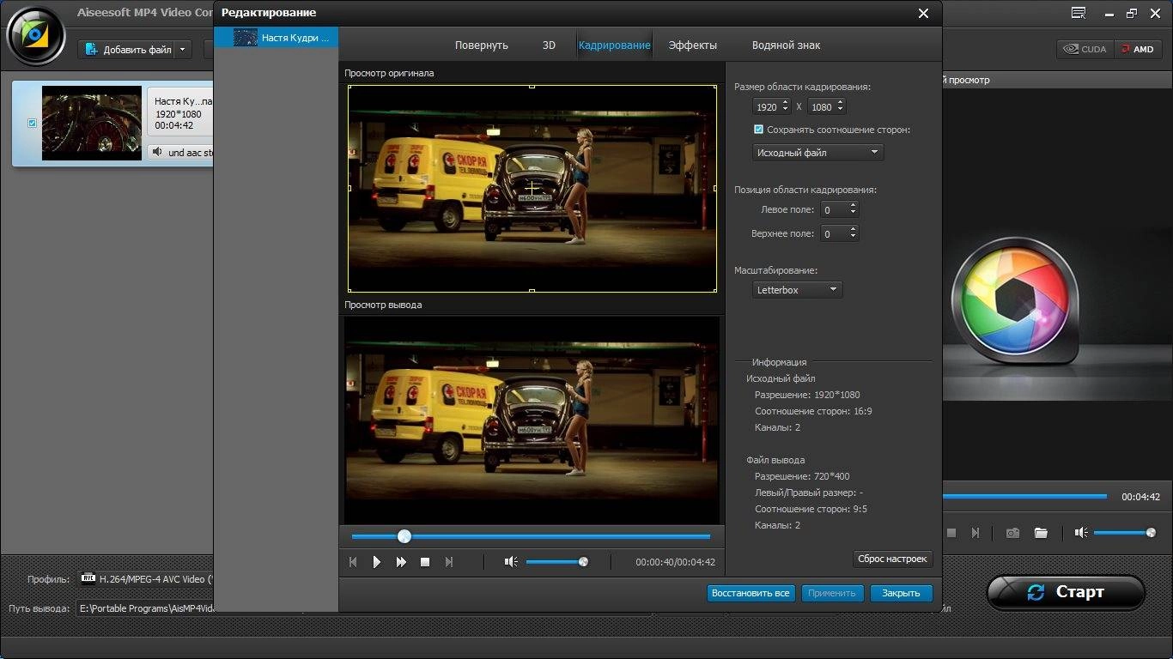This screenshot has width=1173, height=659.
Task: Click the Применить button
Action: (x=832, y=593)
